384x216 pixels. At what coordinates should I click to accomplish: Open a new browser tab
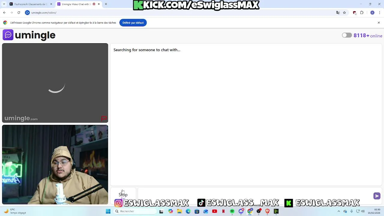pos(106,4)
